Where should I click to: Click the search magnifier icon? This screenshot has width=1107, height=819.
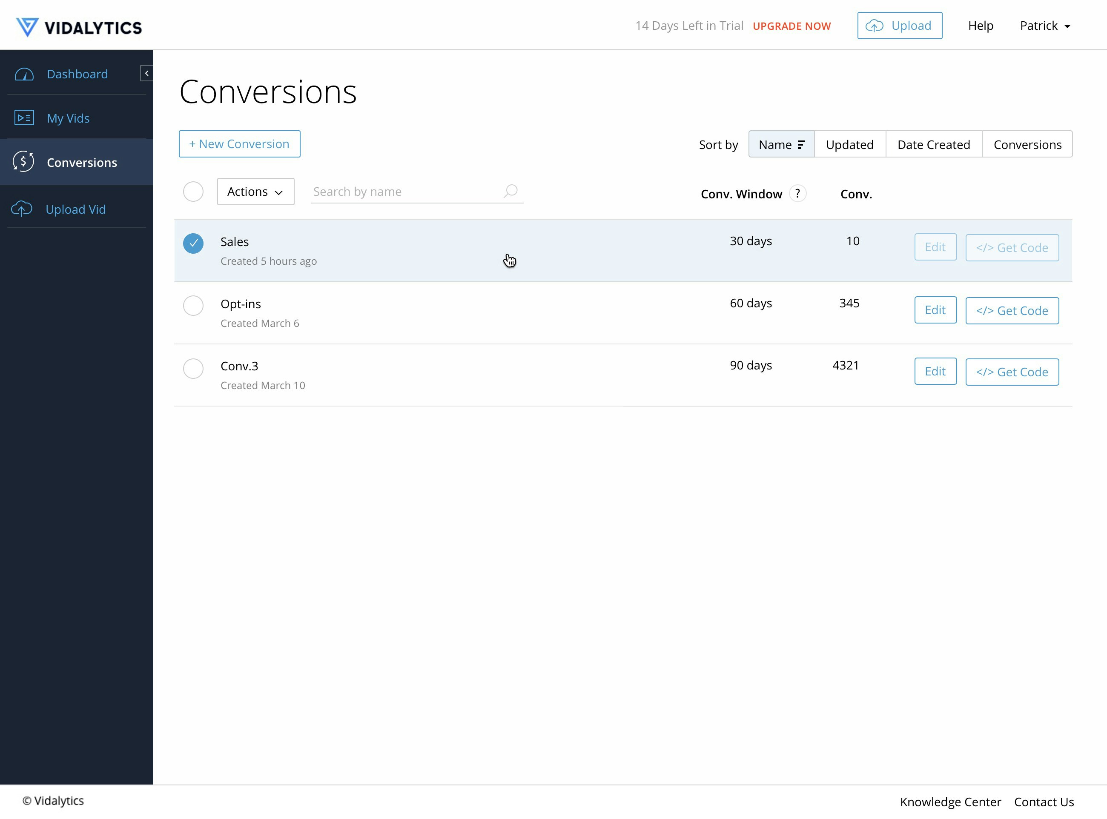click(x=510, y=191)
